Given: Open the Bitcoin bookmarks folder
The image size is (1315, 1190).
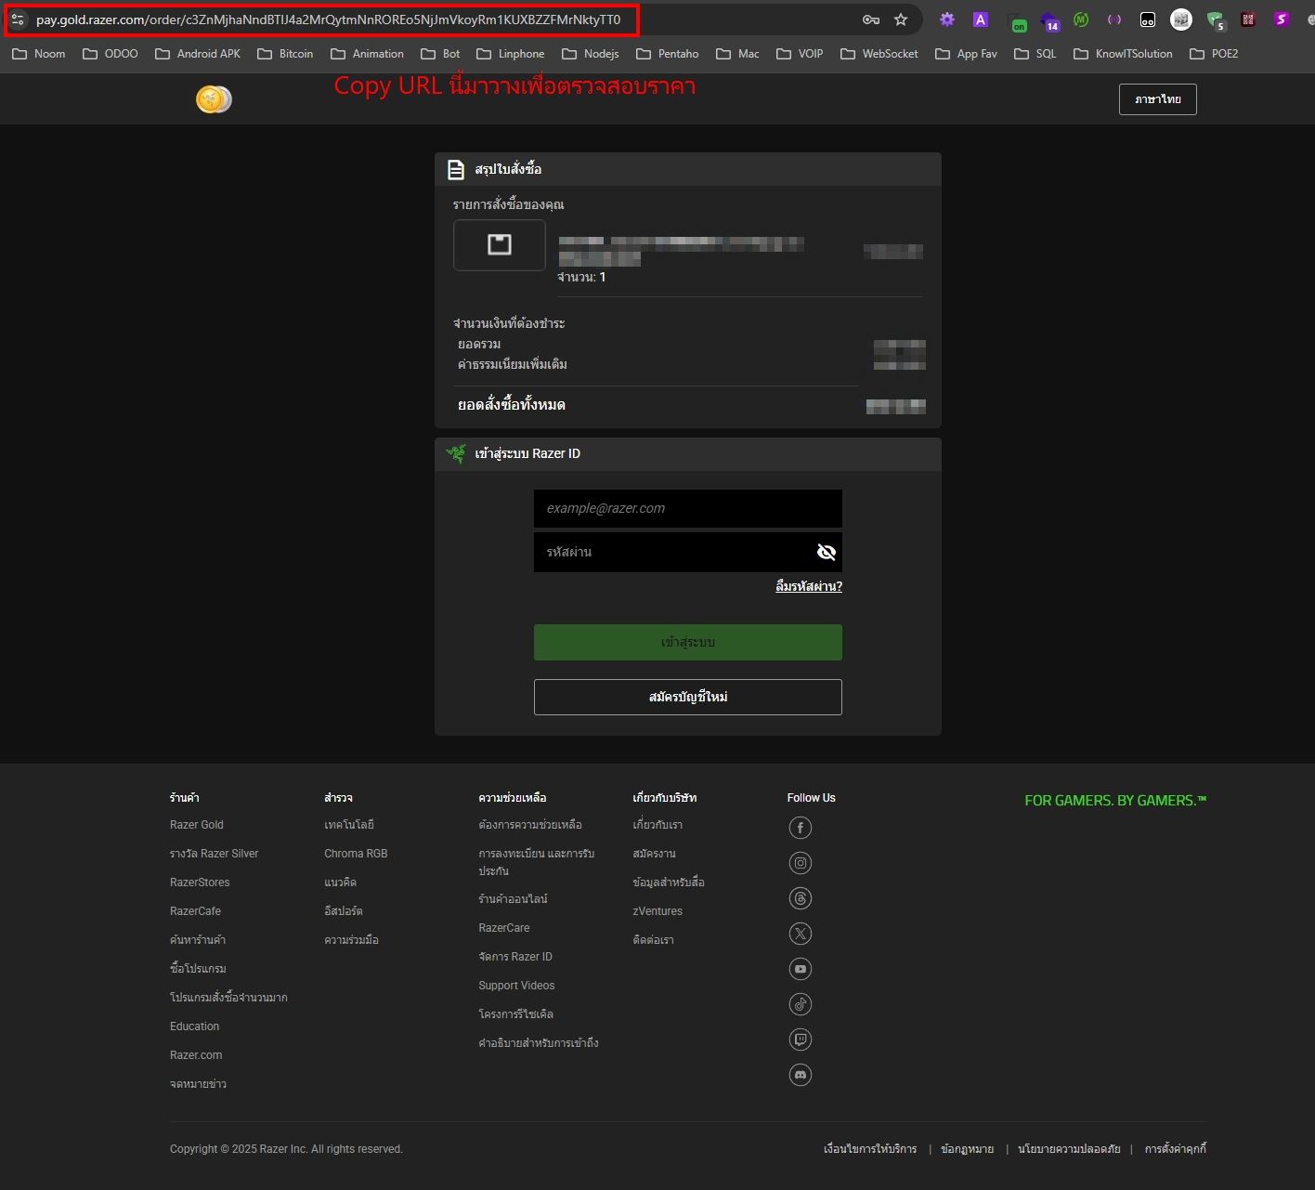Looking at the screenshot, I should tap(285, 54).
